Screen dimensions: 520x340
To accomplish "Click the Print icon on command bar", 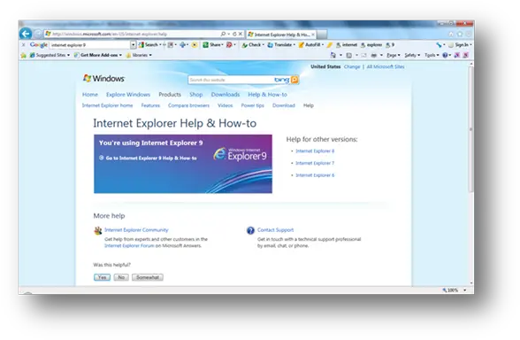I will [x=374, y=55].
